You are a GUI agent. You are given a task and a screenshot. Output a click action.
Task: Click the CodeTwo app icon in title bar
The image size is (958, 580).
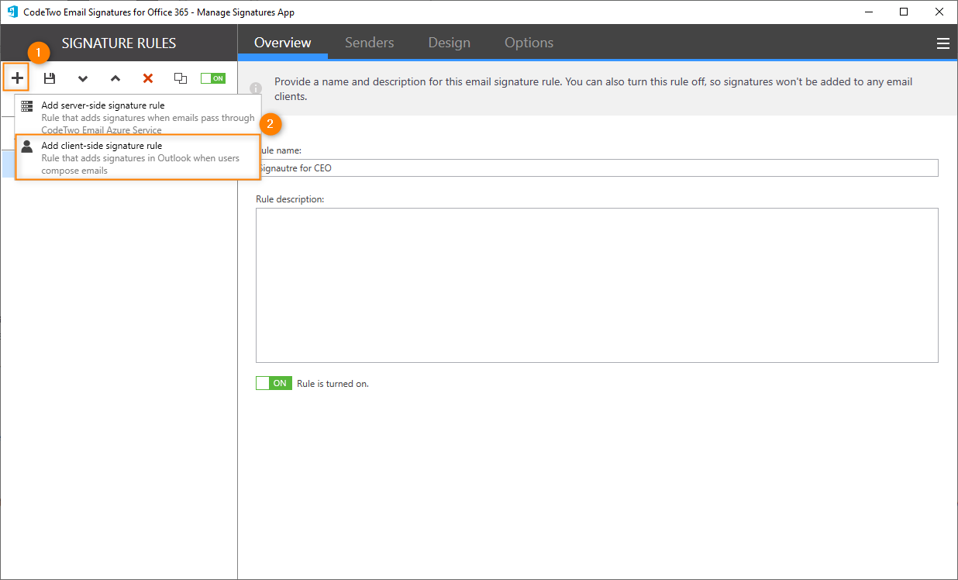12,12
